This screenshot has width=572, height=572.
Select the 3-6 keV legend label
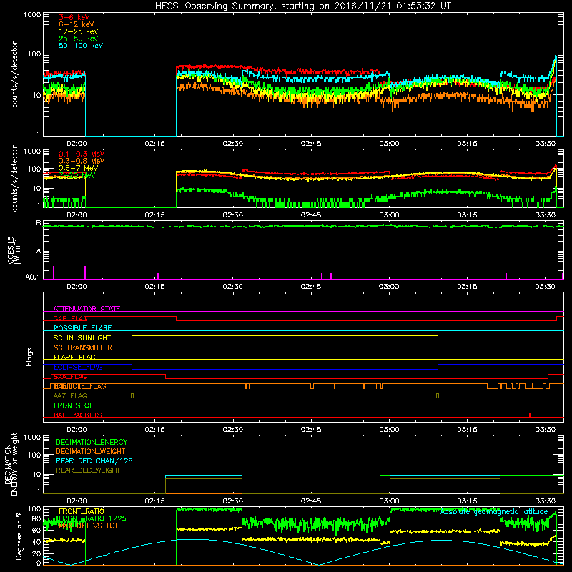(74, 17)
